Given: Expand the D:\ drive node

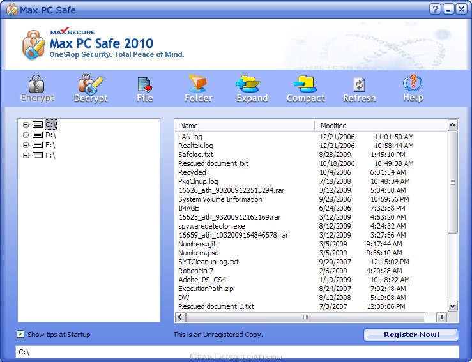Looking at the screenshot, I should coord(26,135).
